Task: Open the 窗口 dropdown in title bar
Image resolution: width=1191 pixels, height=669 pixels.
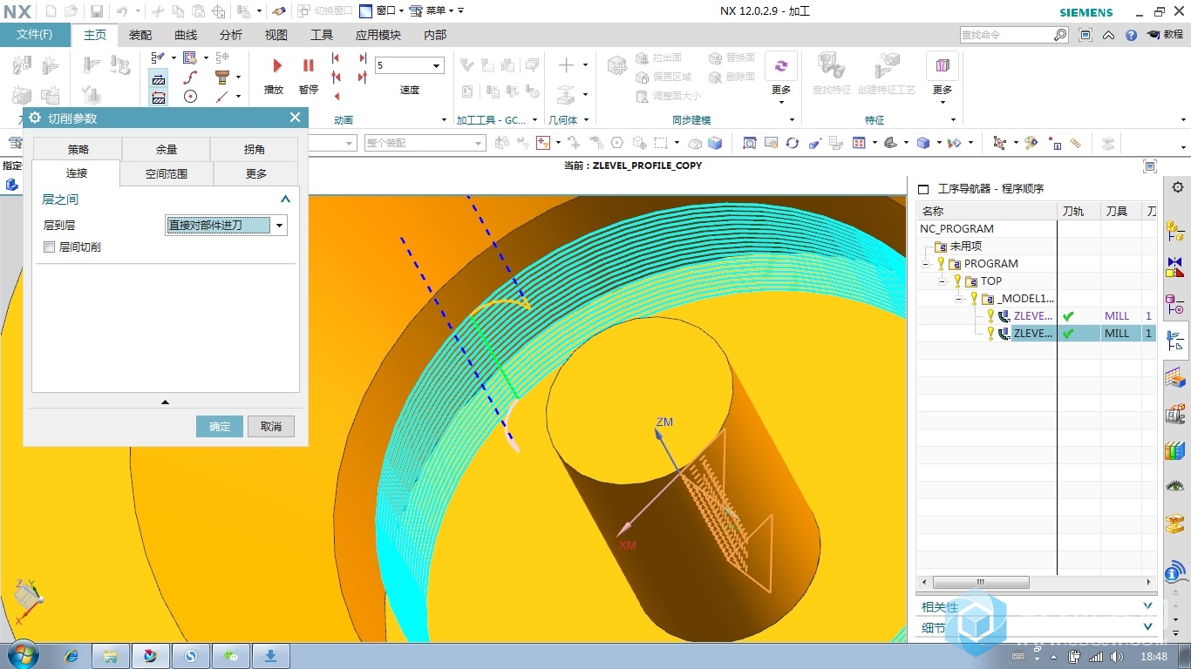Action: [x=382, y=11]
